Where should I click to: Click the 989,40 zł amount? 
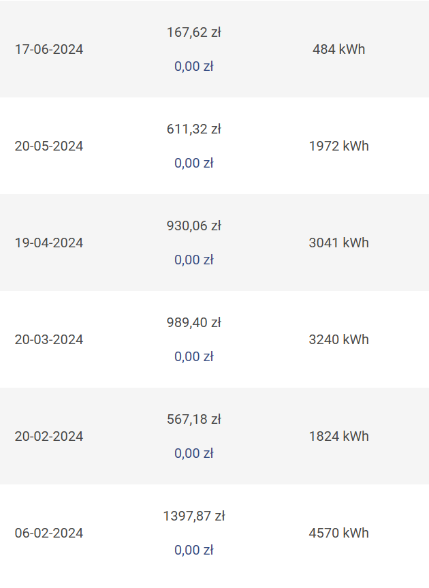tap(193, 322)
